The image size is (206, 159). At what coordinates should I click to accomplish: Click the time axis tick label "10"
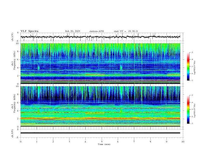pyautogui.click(x=183, y=142)
